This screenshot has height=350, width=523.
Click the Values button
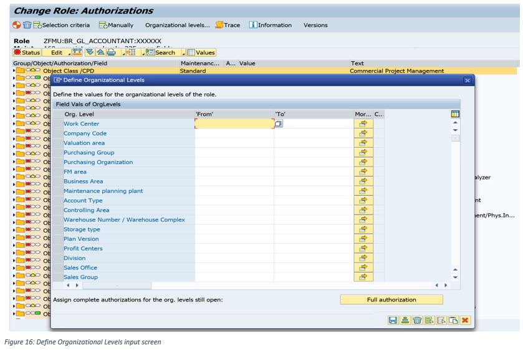pos(201,52)
